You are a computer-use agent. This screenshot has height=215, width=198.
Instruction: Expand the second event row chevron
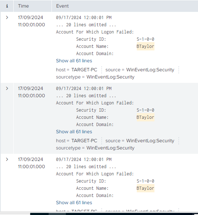coord(7,88)
